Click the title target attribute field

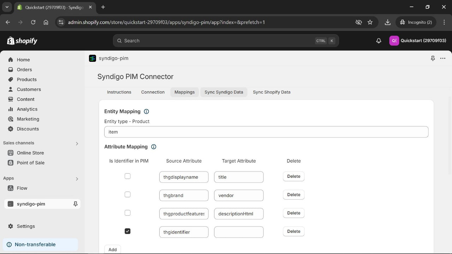(239, 177)
